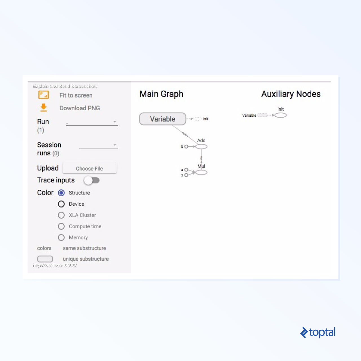Select the Variable node in Main Graph
The image size is (361, 361).
tap(162, 119)
